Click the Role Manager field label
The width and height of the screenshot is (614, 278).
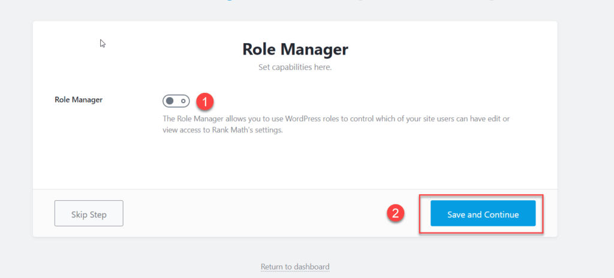(79, 99)
